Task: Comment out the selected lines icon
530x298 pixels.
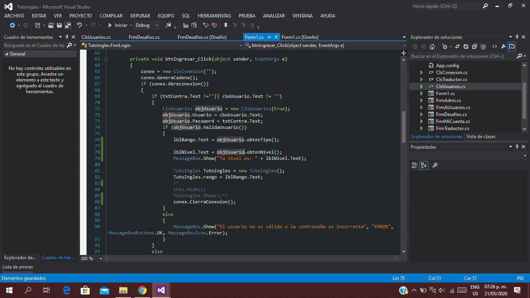Action: [205, 25]
